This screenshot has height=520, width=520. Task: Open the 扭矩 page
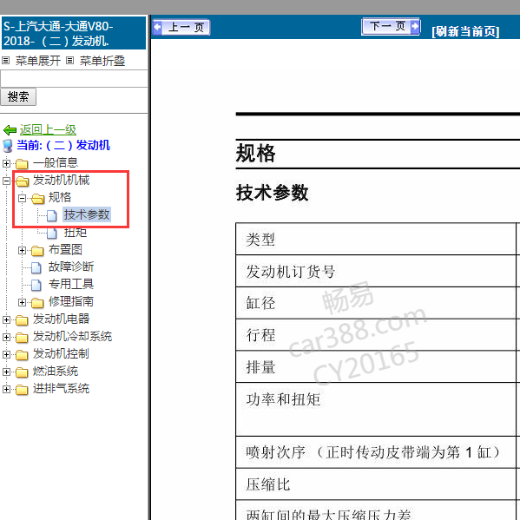coord(76,232)
